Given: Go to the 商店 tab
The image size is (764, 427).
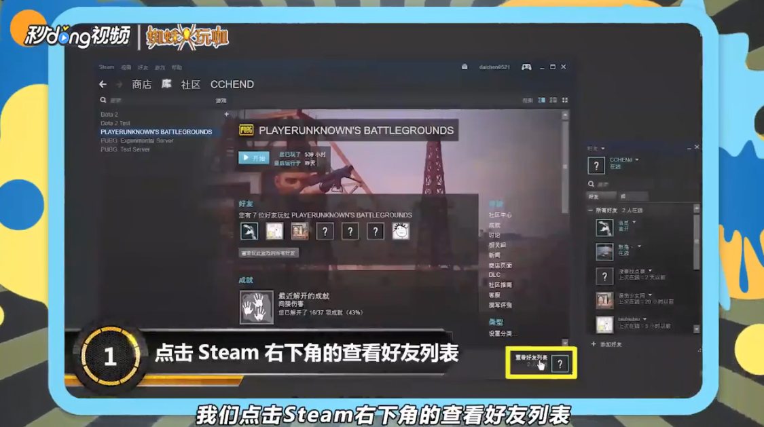Looking at the screenshot, I should [x=142, y=84].
